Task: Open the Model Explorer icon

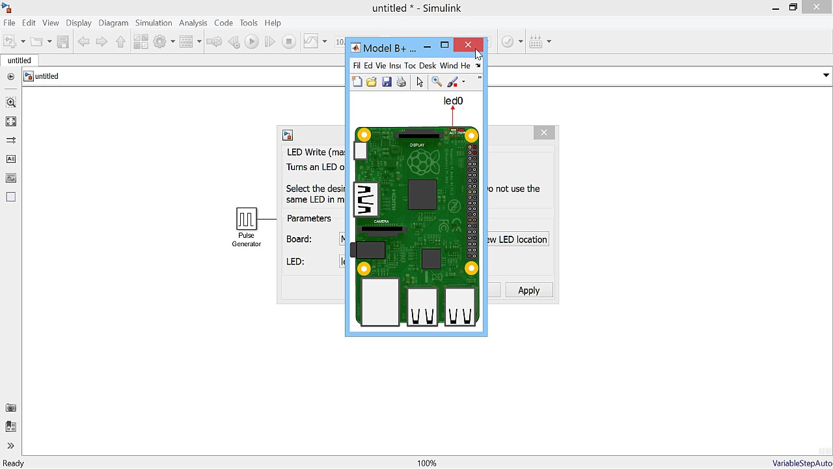Action: (x=186, y=42)
